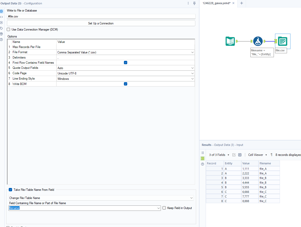Pin the Configuration panel

point(194,3)
